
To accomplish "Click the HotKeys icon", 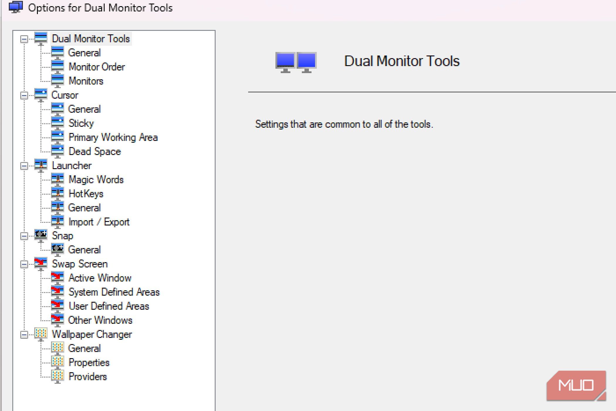I will pos(57,194).
